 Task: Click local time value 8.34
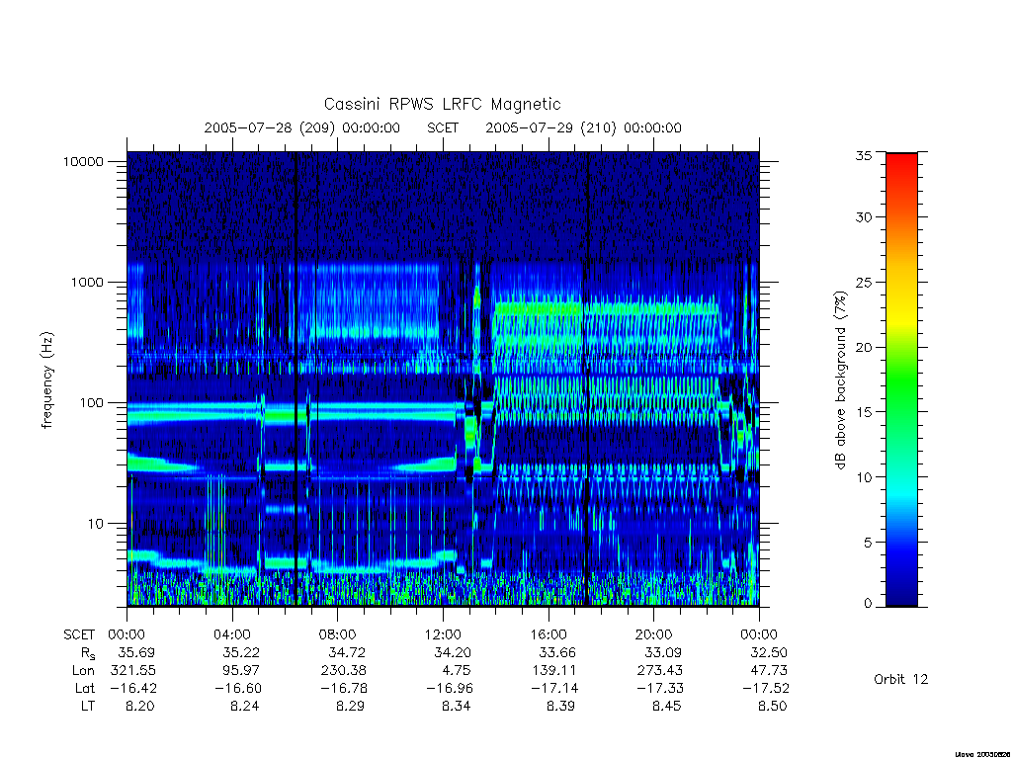click(457, 706)
